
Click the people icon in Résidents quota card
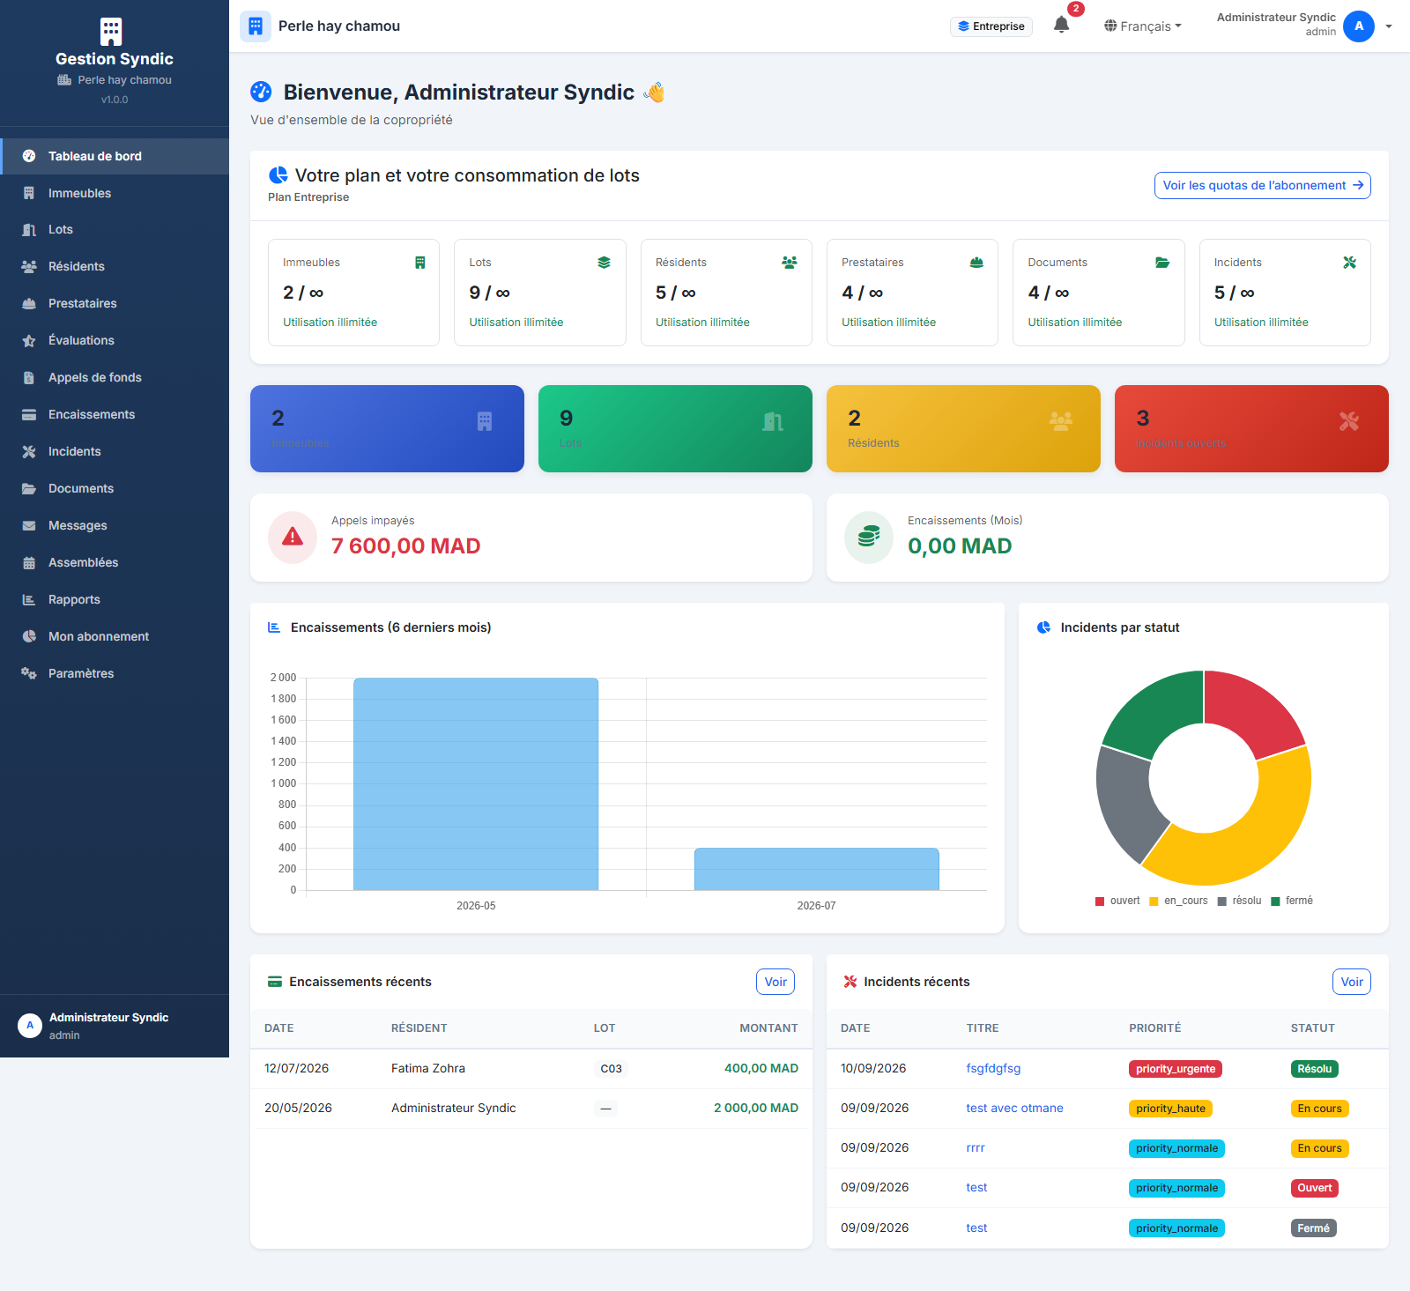pyautogui.click(x=790, y=263)
